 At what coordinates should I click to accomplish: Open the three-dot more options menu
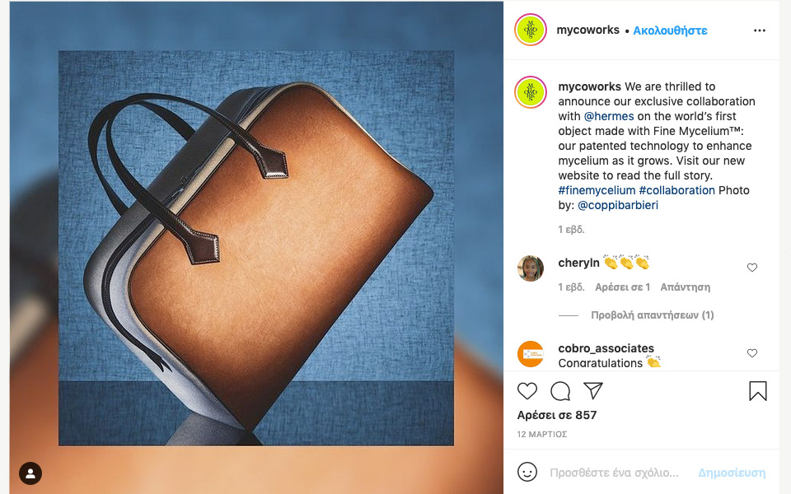(759, 30)
